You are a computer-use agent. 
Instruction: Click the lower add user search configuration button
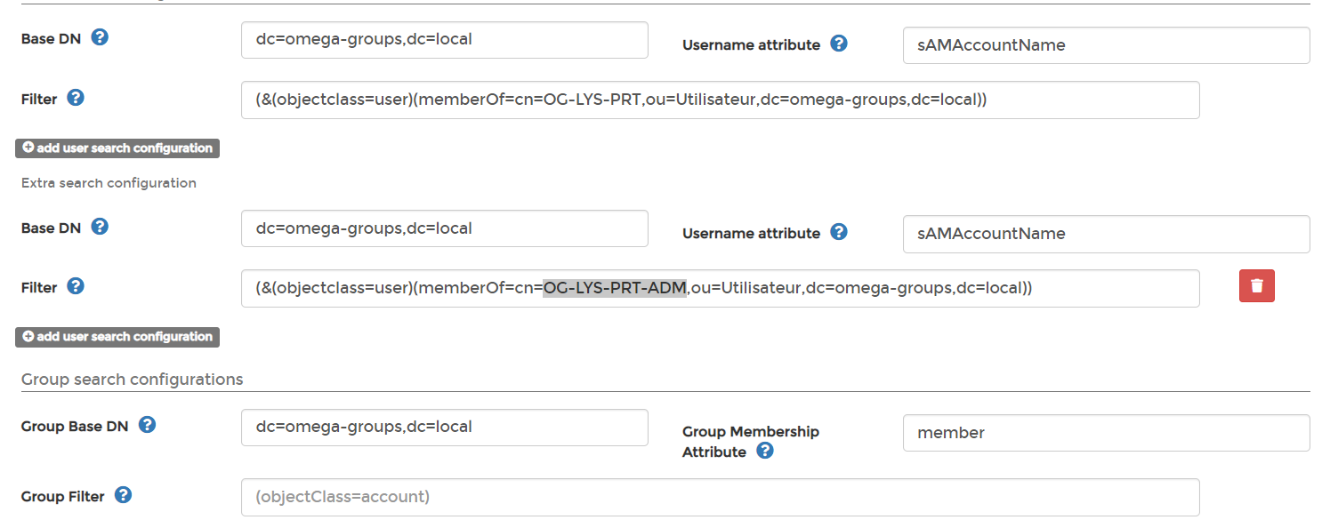point(117,337)
